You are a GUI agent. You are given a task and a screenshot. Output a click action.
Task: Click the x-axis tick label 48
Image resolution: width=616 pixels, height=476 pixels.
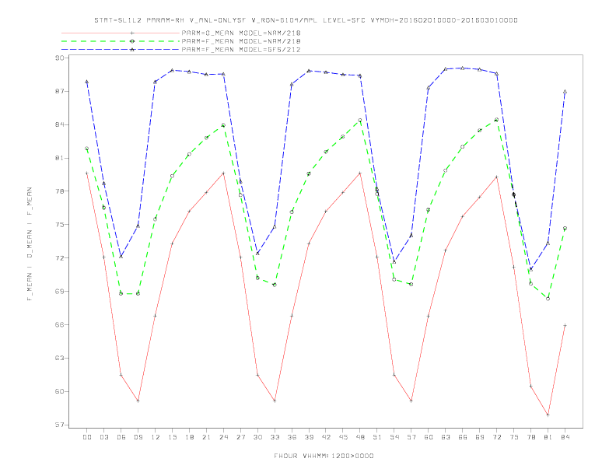tap(360, 437)
